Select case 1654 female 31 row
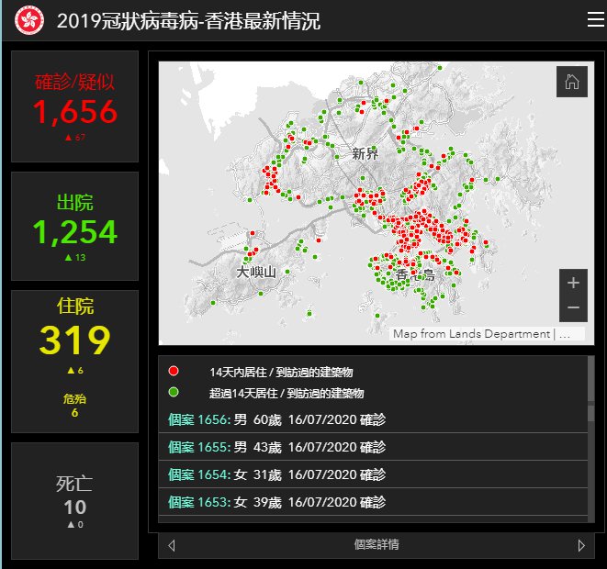 373,474
